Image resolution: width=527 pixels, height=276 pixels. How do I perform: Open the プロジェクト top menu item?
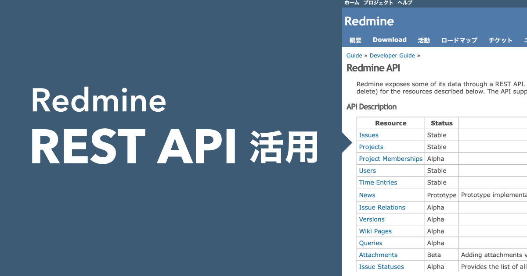378,3
